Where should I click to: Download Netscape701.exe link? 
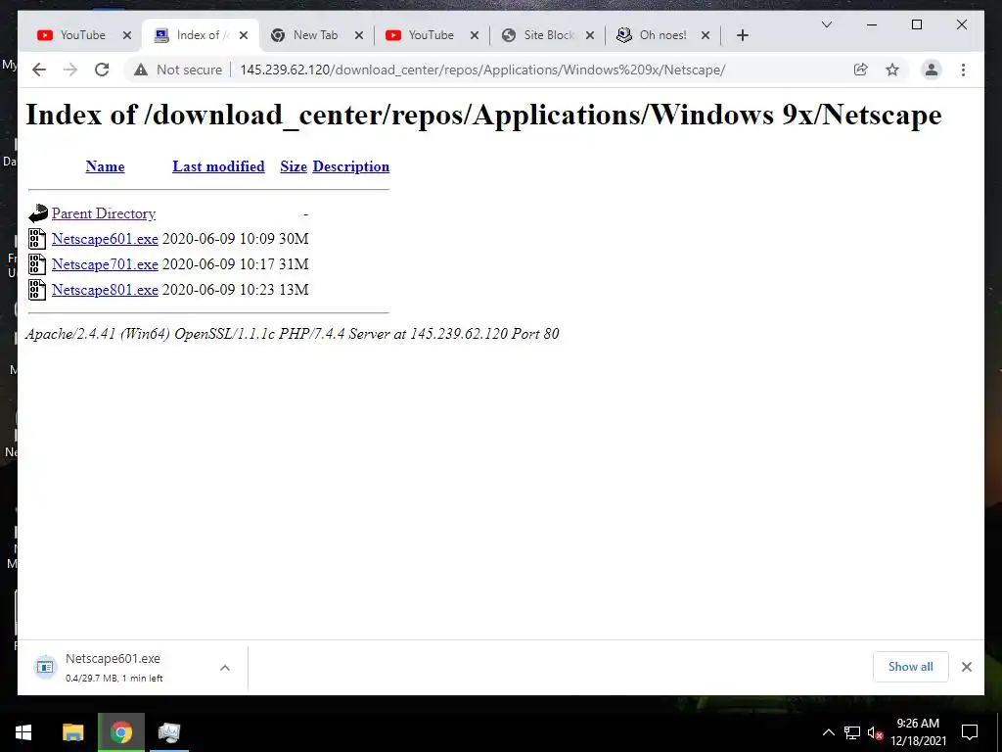[105, 264]
